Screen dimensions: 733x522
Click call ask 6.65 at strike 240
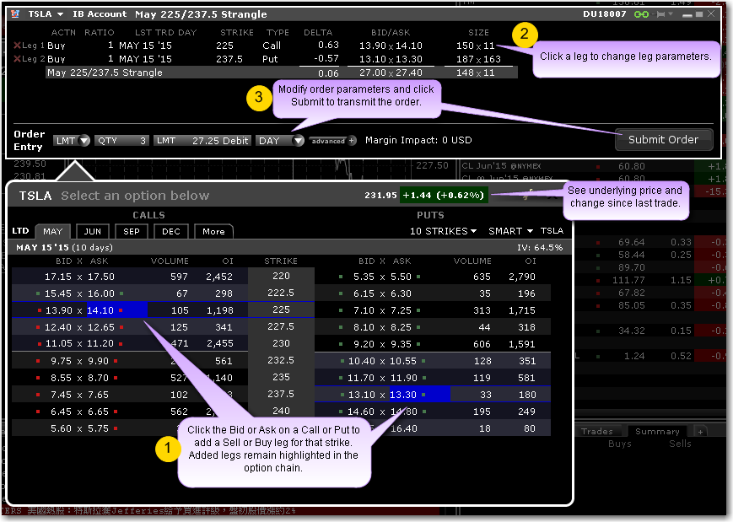tap(98, 412)
